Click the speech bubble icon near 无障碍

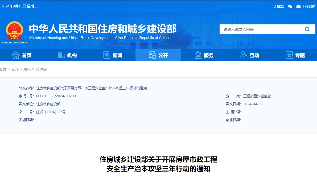point(290,7)
